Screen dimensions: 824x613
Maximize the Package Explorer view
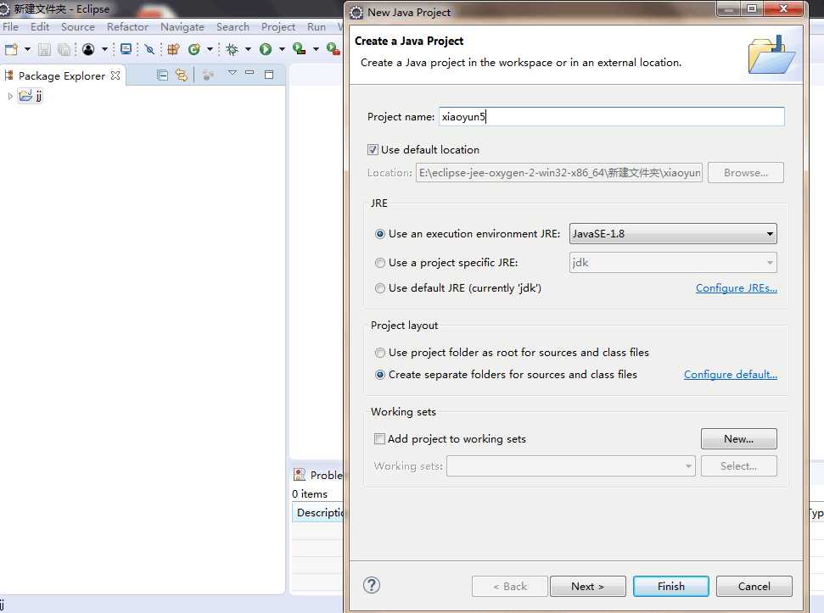(269, 75)
